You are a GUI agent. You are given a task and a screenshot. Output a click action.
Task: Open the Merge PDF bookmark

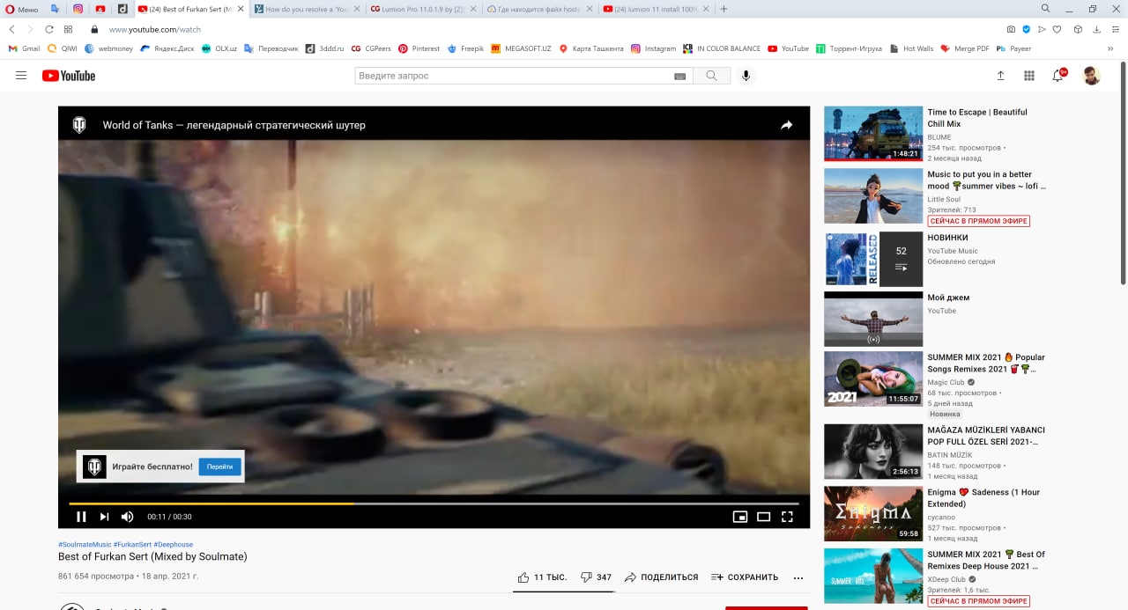[x=964, y=48]
